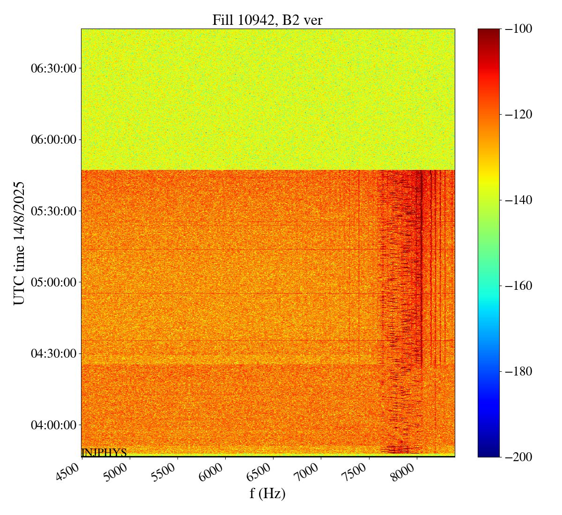Image resolution: width=562 pixels, height=515 pixels.
Task: Click the −180 colorbar tick label
Action: pyautogui.click(x=516, y=371)
